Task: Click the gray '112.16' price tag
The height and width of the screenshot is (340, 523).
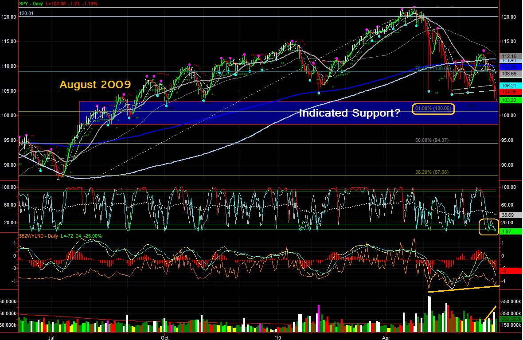Action: [x=510, y=56]
